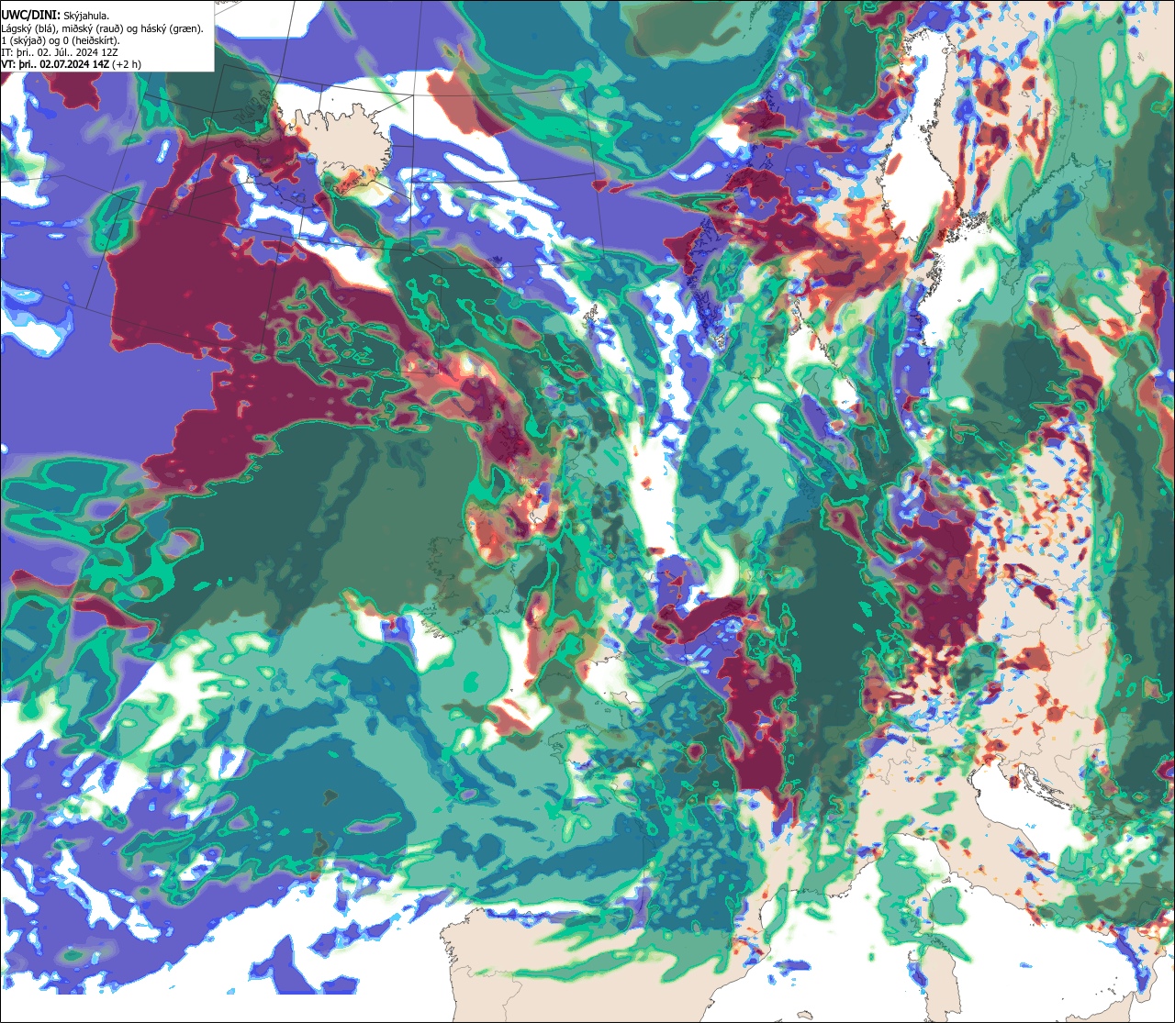Click Iceland on the cloud cover map
This screenshot has width=1175, height=1023.
pos(340,142)
